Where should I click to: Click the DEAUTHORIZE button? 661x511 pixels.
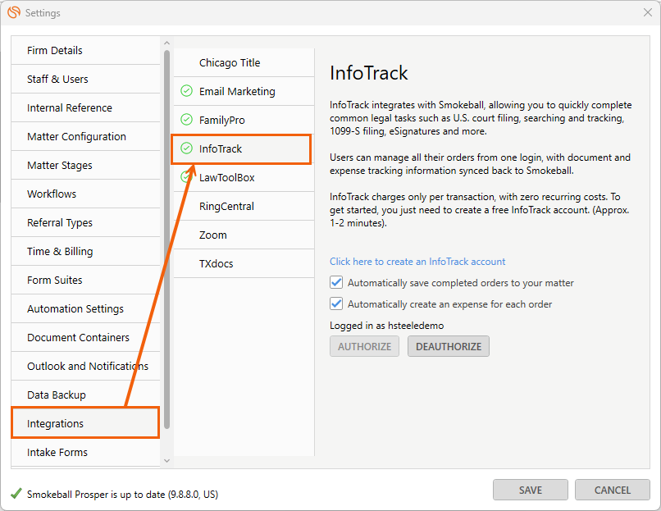pos(448,347)
